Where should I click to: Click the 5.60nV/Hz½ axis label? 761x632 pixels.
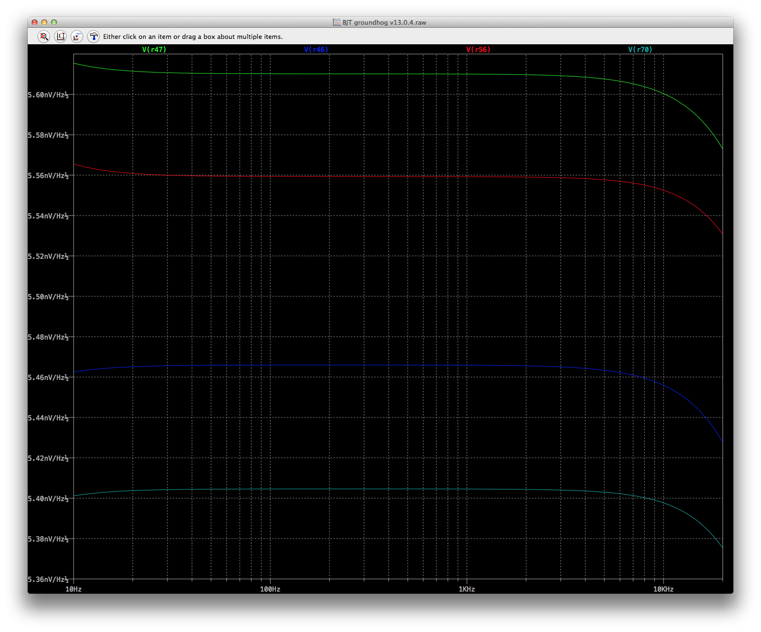click(x=48, y=95)
